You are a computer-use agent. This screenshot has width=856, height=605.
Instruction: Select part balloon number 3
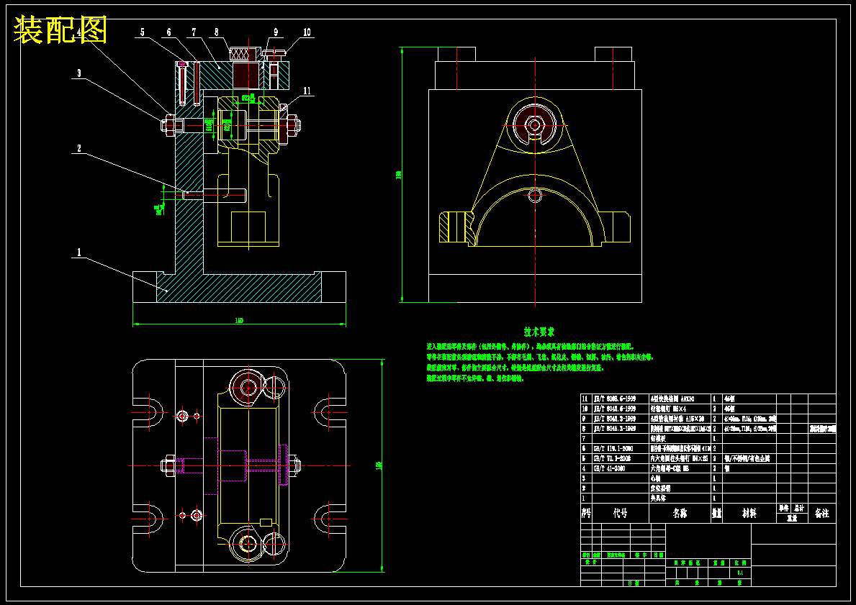[x=79, y=73]
